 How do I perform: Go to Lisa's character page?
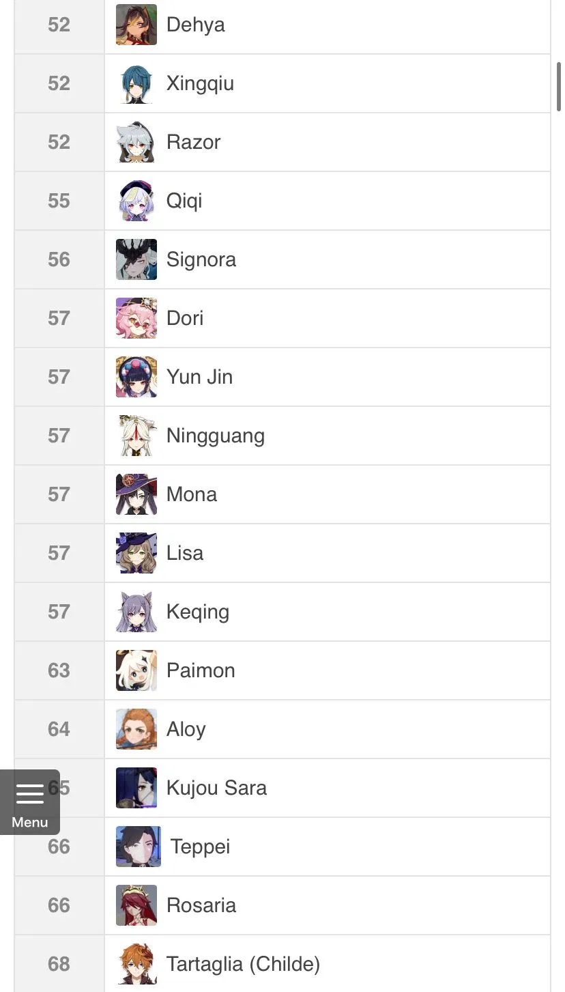[x=185, y=553]
